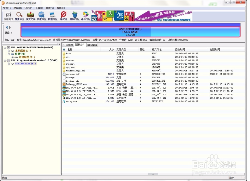Open Quick Partition (快速分区) tool
The width and height of the screenshot is (250, 181).
pyautogui.click(x=41, y=16)
